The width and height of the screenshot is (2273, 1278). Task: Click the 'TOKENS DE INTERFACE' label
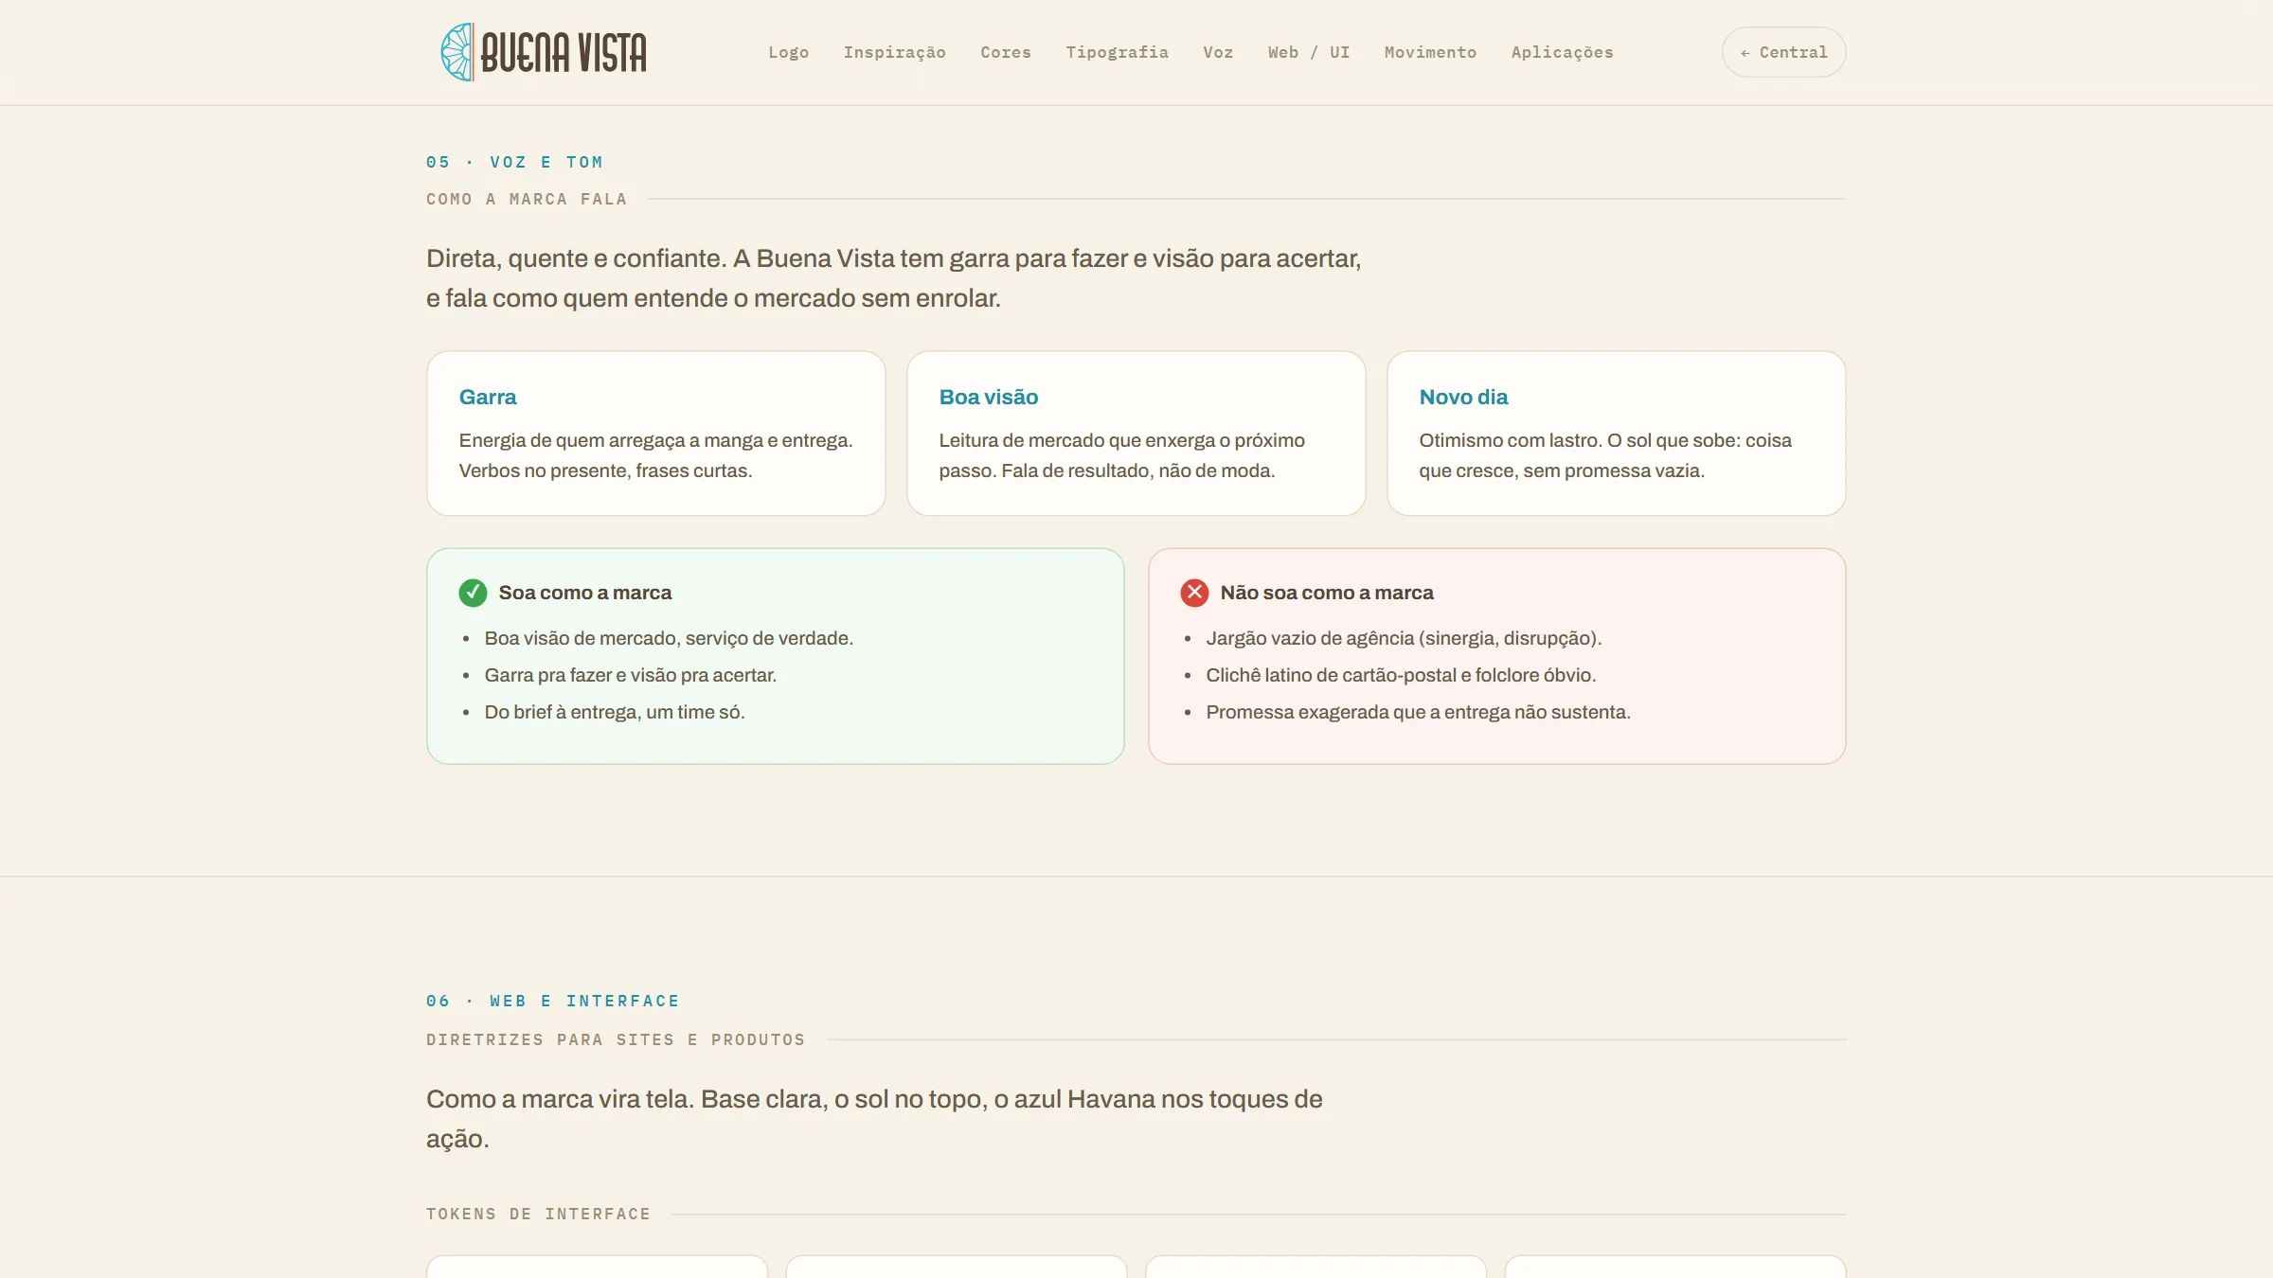pyautogui.click(x=538, y=1214)
